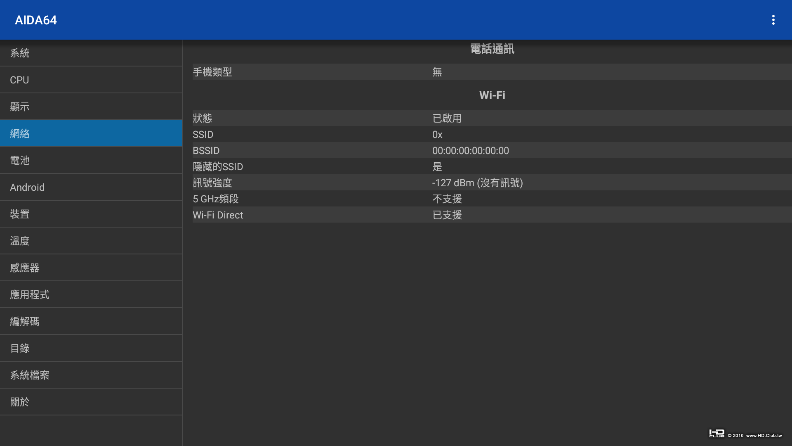Click the AIDA64 title text
This screenshot has height=446, width=792.
click(x=36, y=20)
